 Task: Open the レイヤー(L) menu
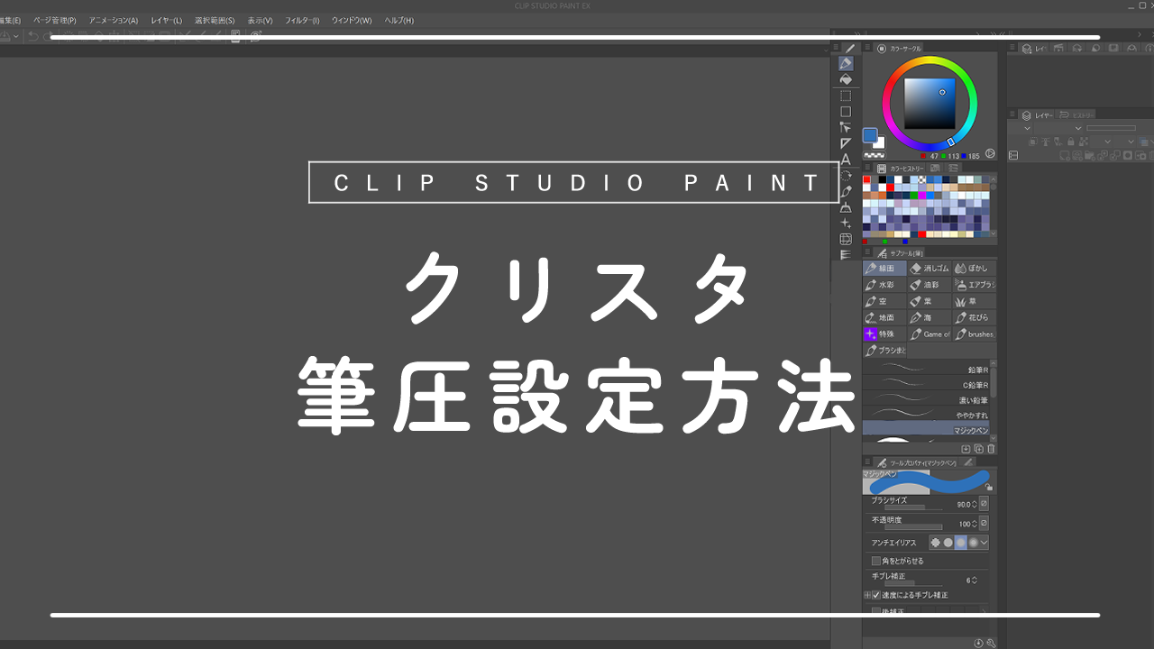coord(167,20)
